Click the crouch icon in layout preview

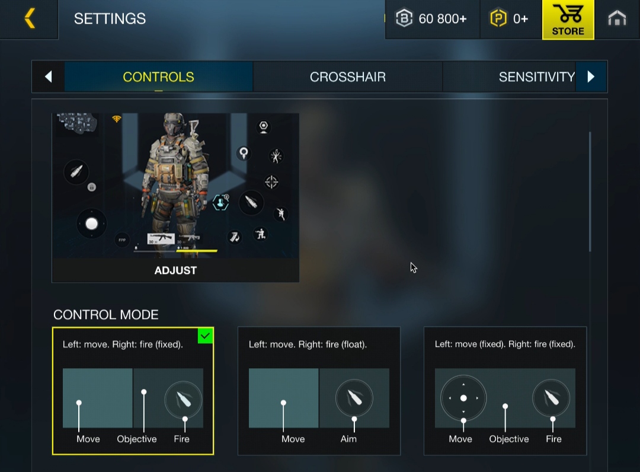pos(260,234)
